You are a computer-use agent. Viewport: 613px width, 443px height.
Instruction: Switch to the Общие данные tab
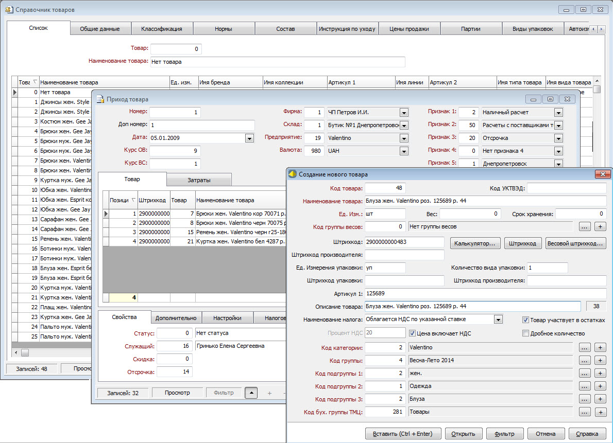pyautogui.click(x=100, y=29)
